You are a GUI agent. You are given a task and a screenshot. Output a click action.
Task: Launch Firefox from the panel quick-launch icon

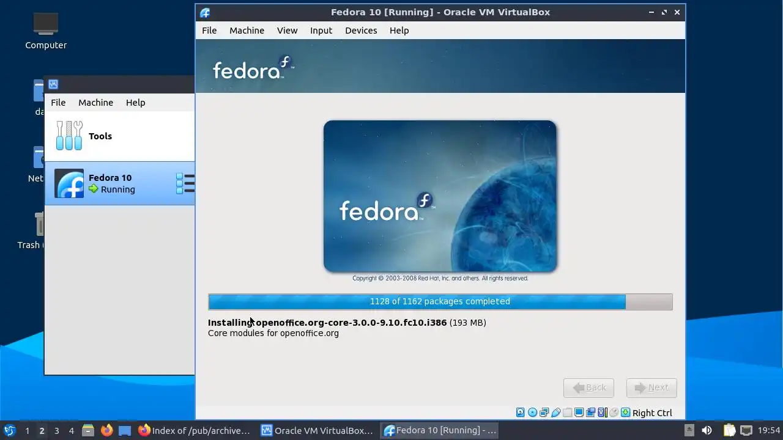(107, 430)
